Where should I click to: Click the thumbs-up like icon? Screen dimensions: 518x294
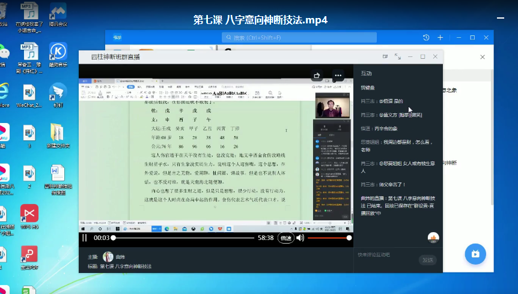click(433, 238)
